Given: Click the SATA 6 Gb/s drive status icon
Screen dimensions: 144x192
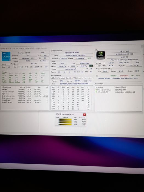Looking at the screenshot, I should coord(96,90).
